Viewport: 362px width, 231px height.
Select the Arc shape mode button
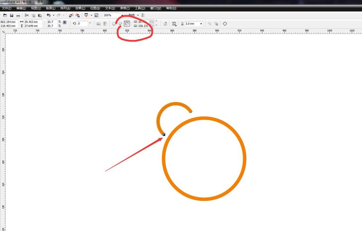127,24
